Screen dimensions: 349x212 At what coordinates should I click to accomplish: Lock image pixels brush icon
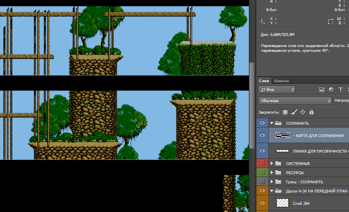[294, 112]
